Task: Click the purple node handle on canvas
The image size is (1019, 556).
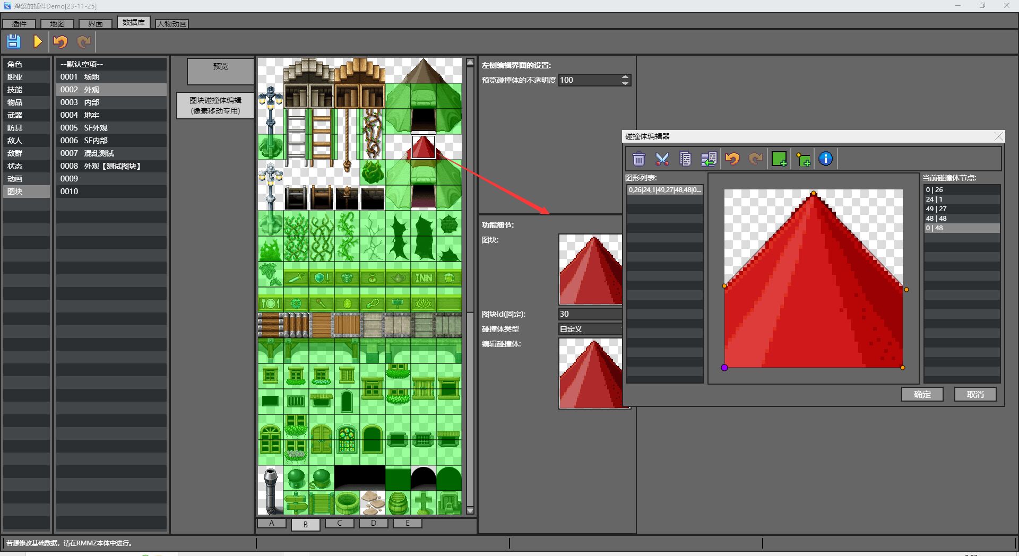Action: click(x=724, y=368)
